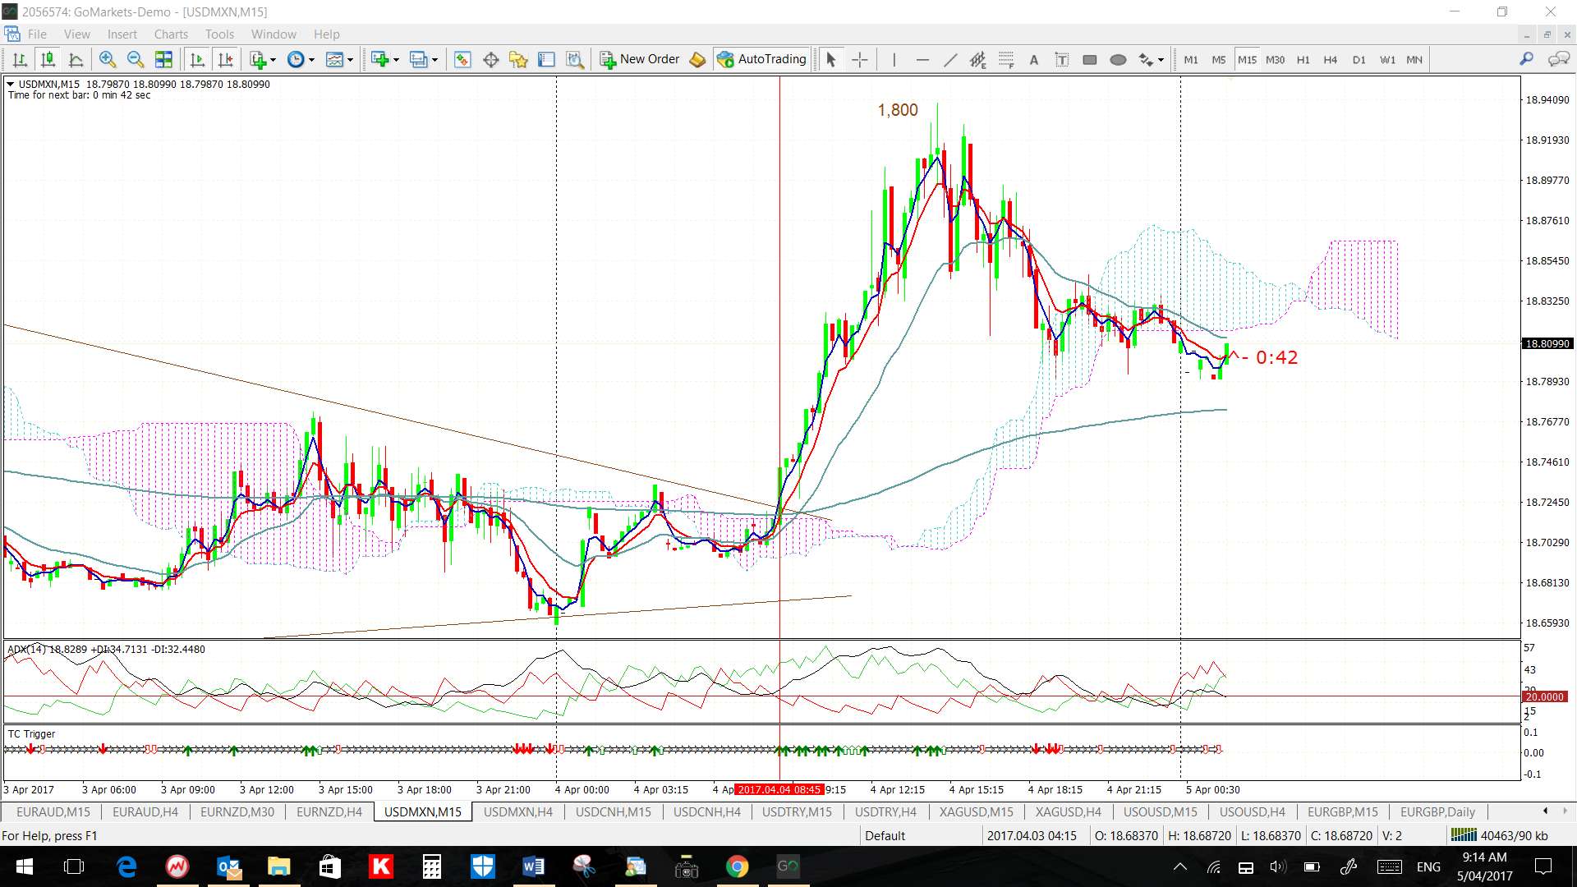Screen dimensions: 1577x887
Task: Open MetaEditor yellow book icon
Action: coord(697,59)
